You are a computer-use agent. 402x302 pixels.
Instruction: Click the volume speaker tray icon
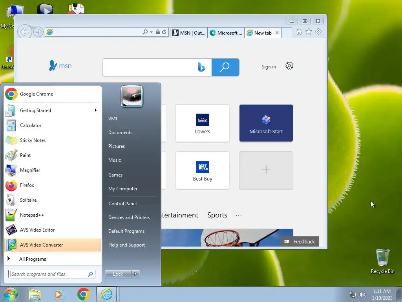[362, 295]
